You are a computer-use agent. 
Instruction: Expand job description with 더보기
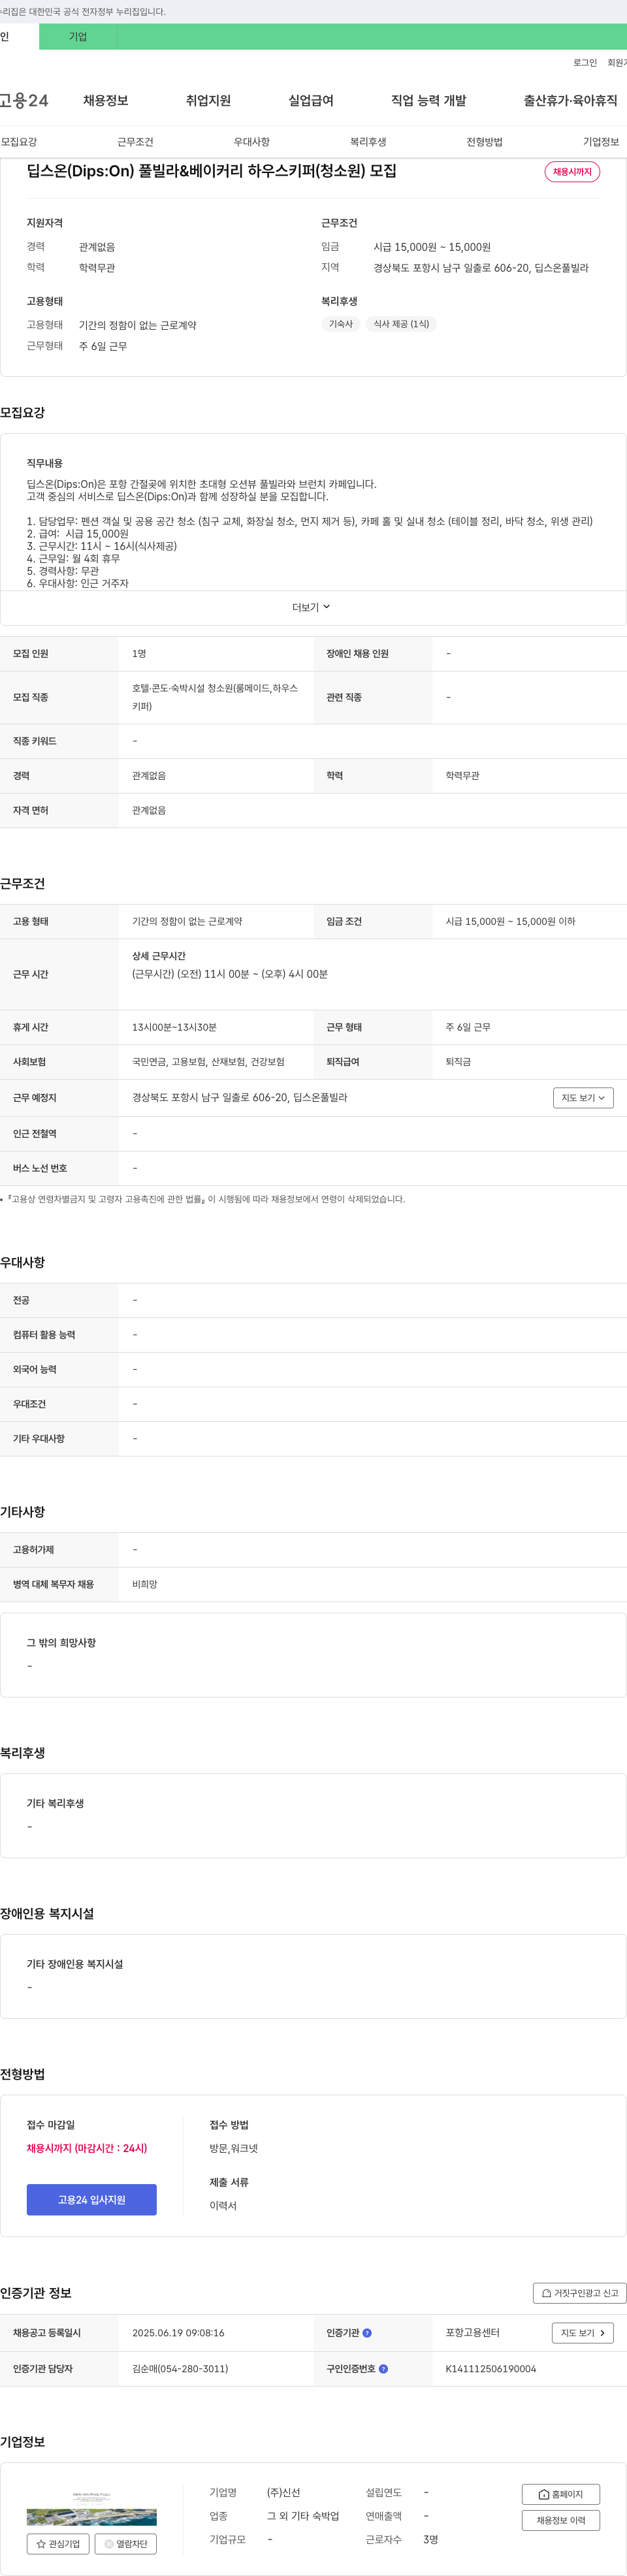tap(311, 607)
